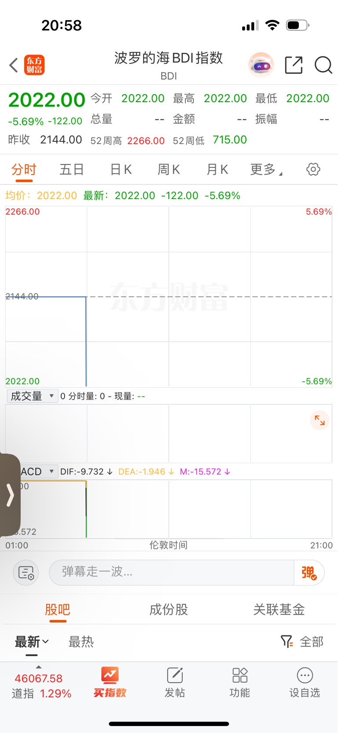Open the search magnifier icon
Screen dimensions: 338x733
pyautogui.click(x=323, y=65)
